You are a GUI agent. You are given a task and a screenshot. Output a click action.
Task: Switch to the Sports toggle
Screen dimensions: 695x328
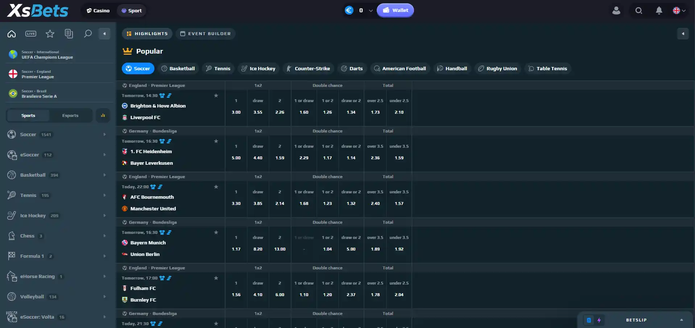point(28,115)
